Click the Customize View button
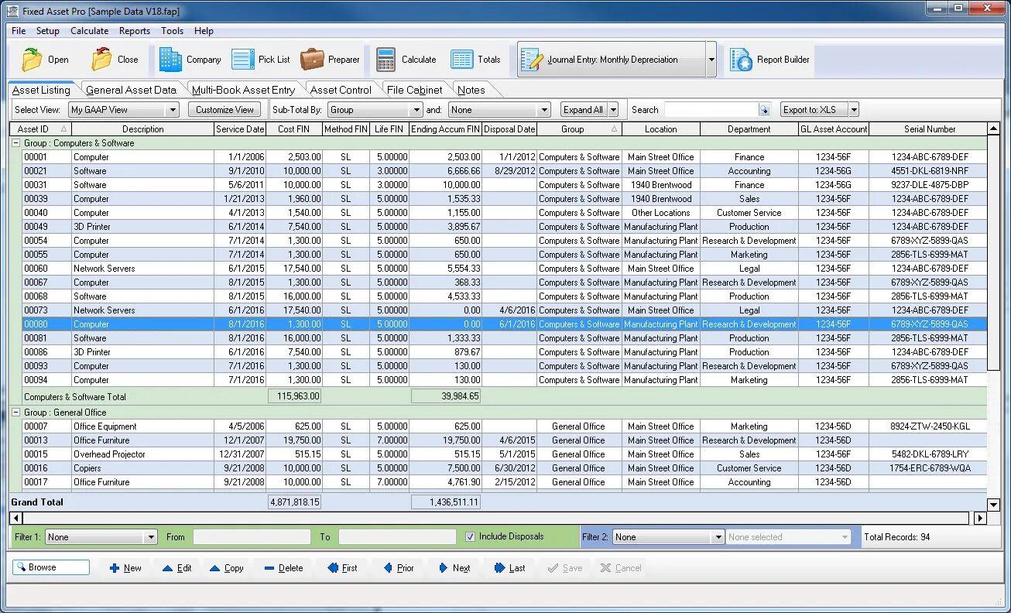Image resolution: width=1011 pixels, height=613 pixels. coord(224,110)
